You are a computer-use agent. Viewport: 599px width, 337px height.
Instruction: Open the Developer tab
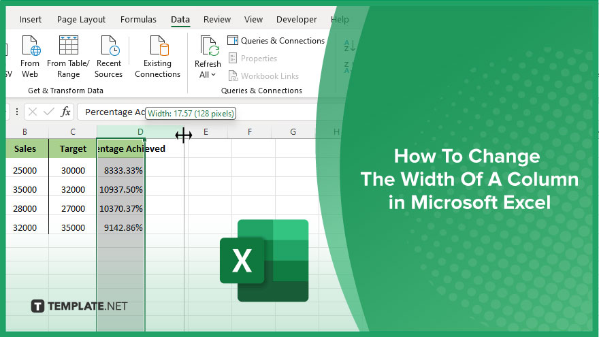(x=297, y=20)
